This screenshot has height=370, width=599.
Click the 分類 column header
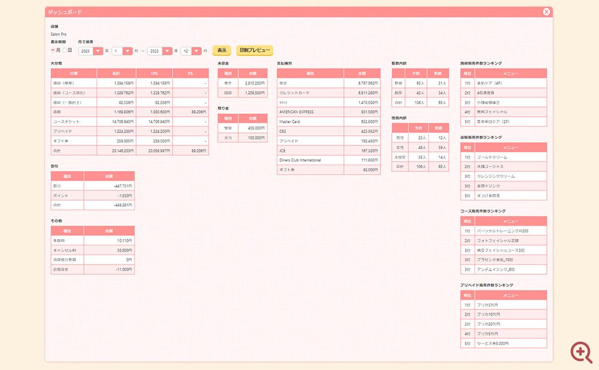pyautogui.click(x=74, y=73)
